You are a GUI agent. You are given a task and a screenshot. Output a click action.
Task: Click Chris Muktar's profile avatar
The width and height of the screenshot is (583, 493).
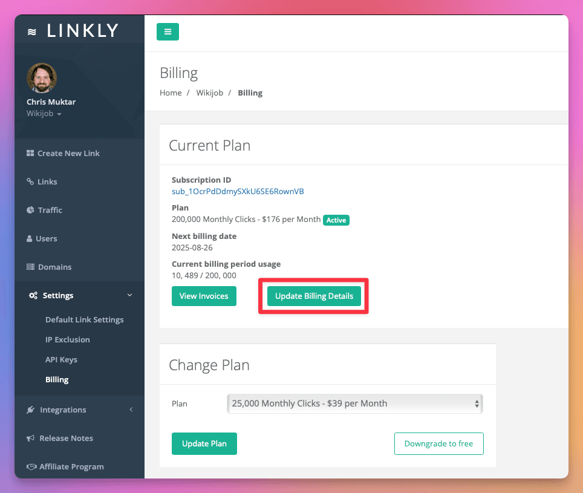[42, 78]
